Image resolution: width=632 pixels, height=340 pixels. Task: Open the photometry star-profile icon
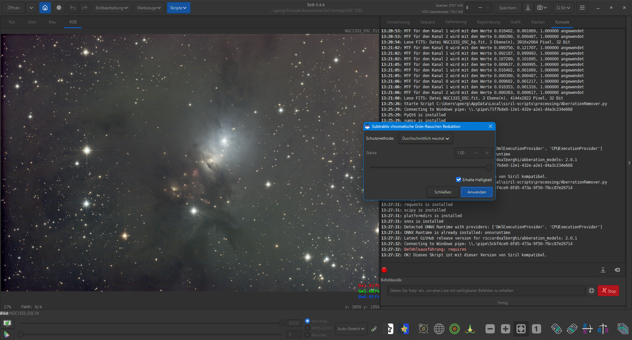[x=470, y=329]
